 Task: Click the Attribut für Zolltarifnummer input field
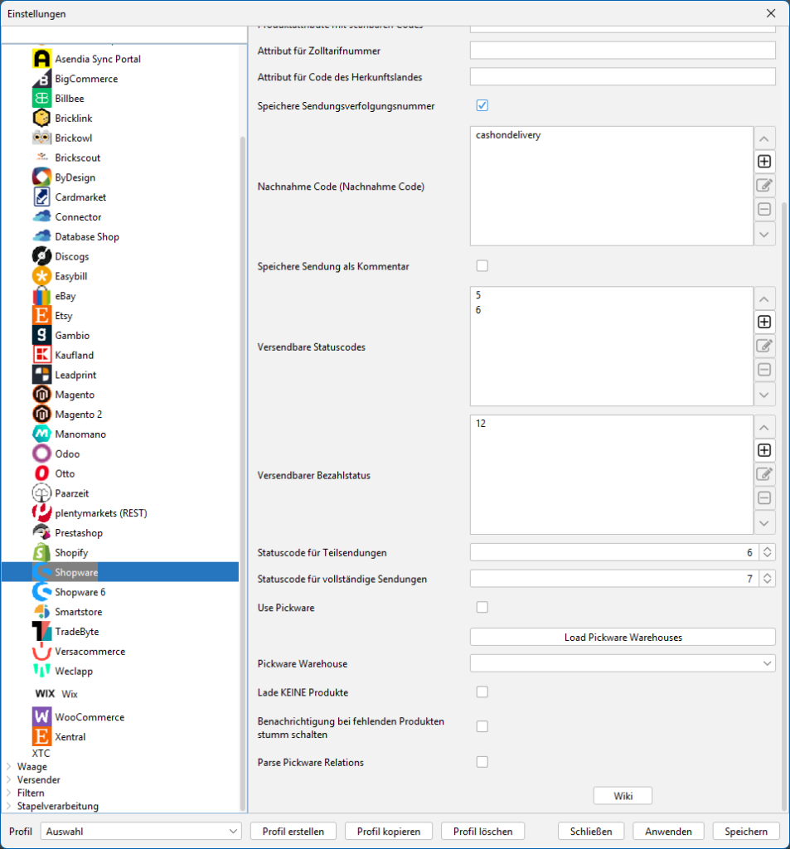pos(623,51)
